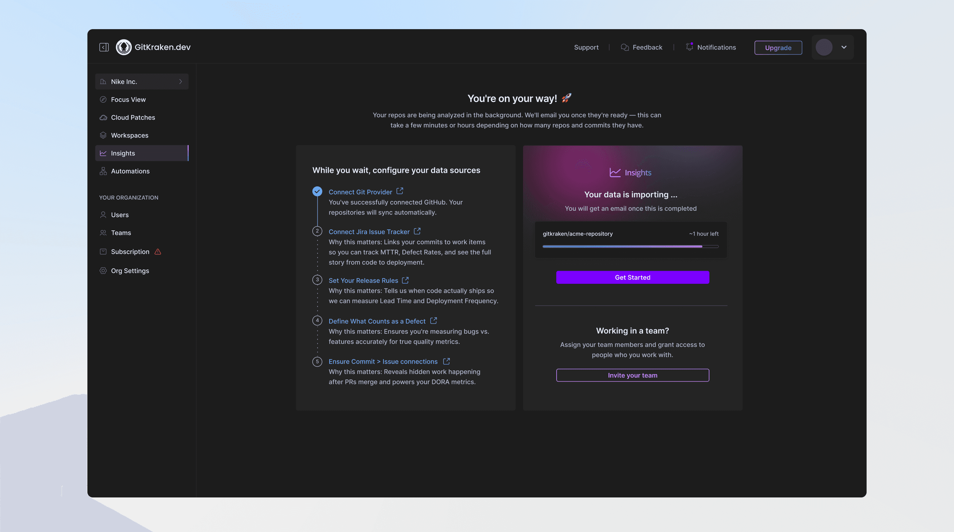Click the Subscription warning triangle icon
954x532 pixels.
point(158,251)
